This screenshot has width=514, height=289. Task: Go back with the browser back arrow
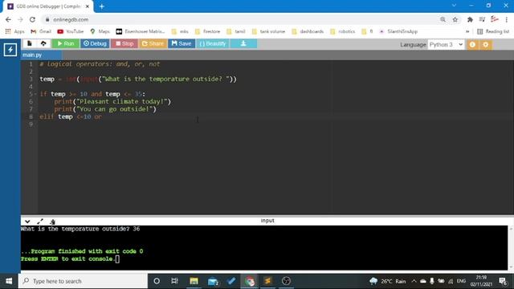click(x=8, y=19)
